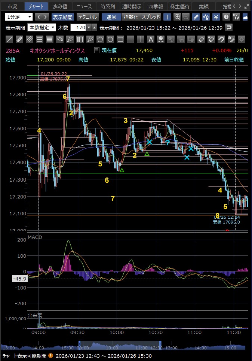Image resolution: width=252 pixels, height=361 pixels.
Task: Toggle 指数化 display mode
Action: click(131, 17)
